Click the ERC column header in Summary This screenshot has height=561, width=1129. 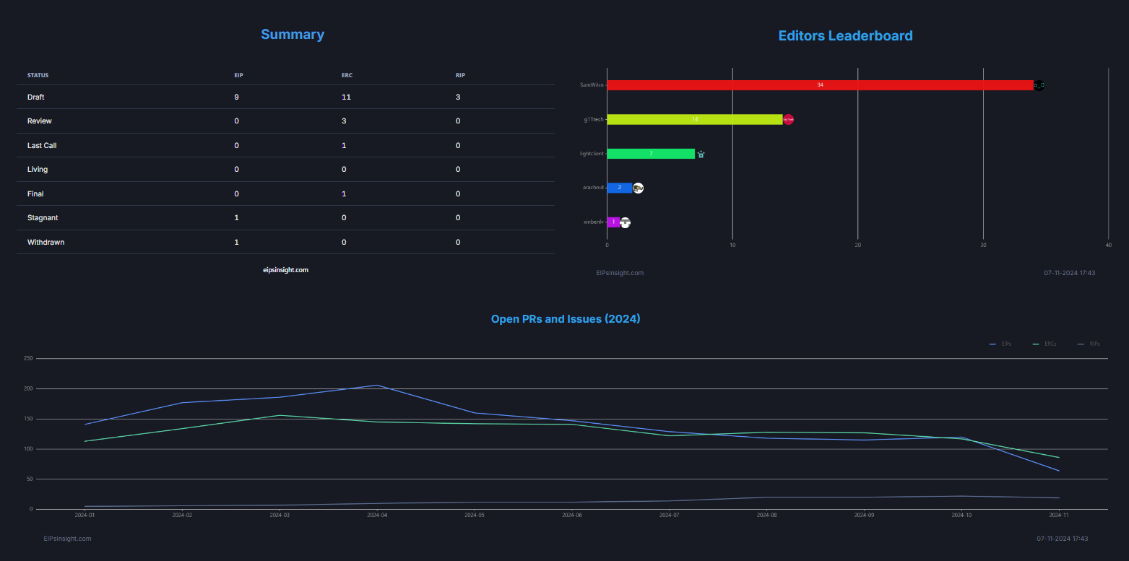pos(347,75)
